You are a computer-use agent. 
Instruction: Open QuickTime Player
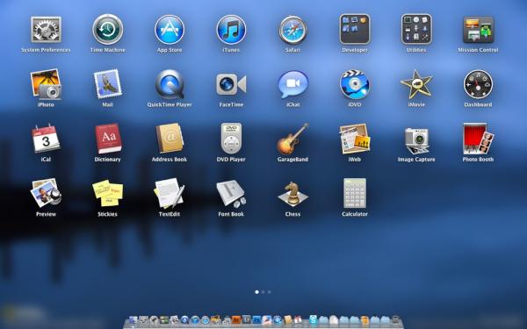[170, 84]
